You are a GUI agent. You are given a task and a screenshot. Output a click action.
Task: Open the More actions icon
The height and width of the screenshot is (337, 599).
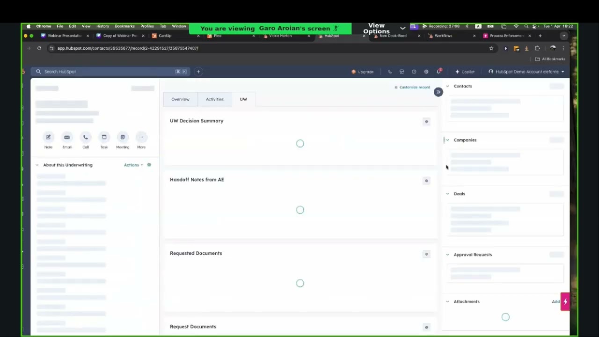[x=141, y=137]
